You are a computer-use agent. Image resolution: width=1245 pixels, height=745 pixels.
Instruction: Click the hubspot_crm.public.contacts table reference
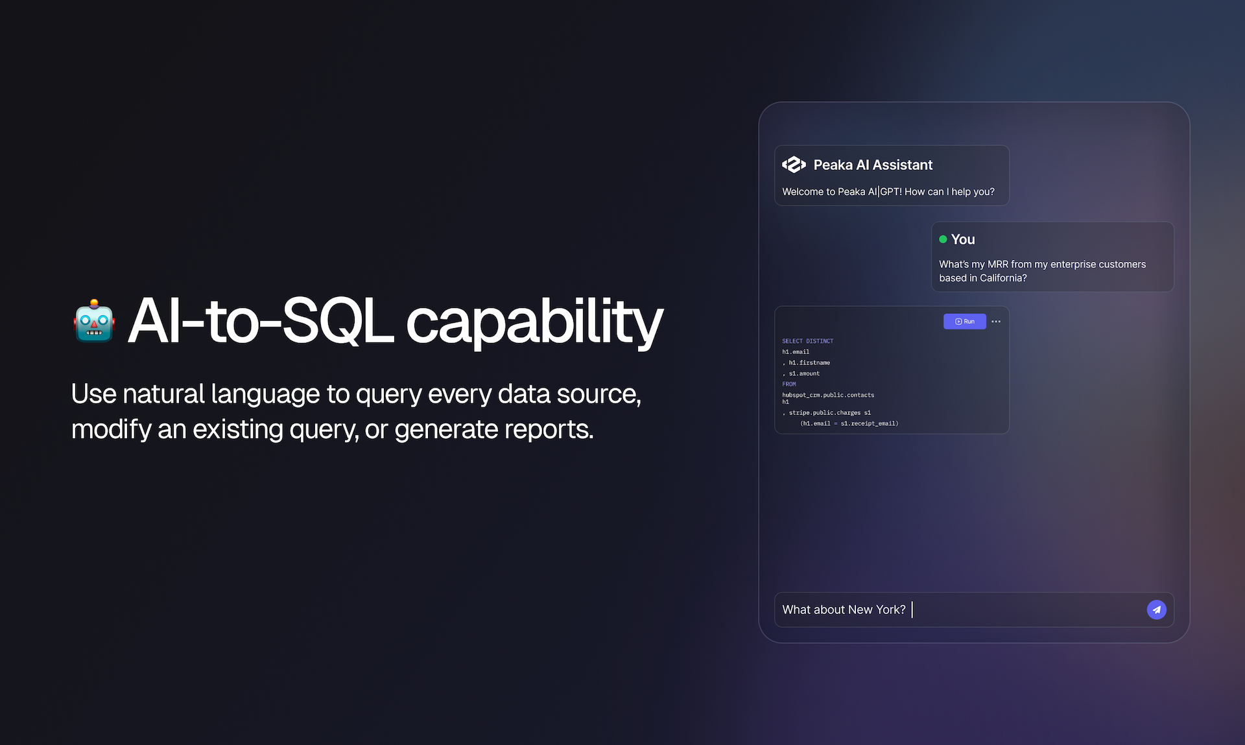coord(828,395)
